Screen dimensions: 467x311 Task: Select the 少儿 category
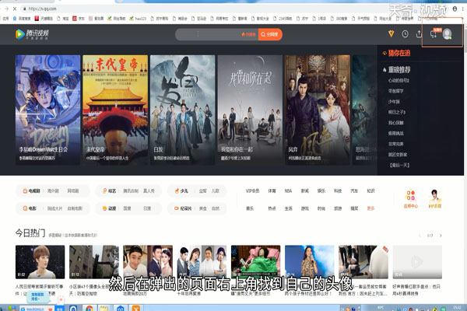click(181, 190)
